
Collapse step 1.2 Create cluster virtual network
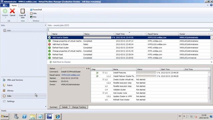point(104,79)
